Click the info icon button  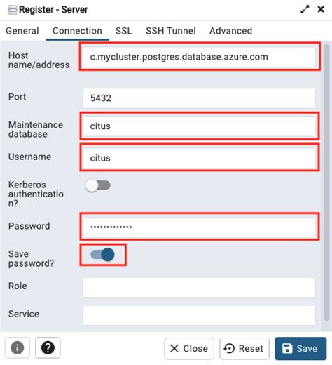pos(18,347)
